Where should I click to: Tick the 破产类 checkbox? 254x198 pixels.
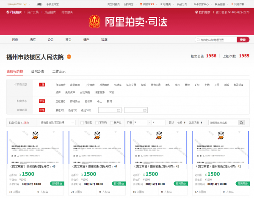point(112,123)
